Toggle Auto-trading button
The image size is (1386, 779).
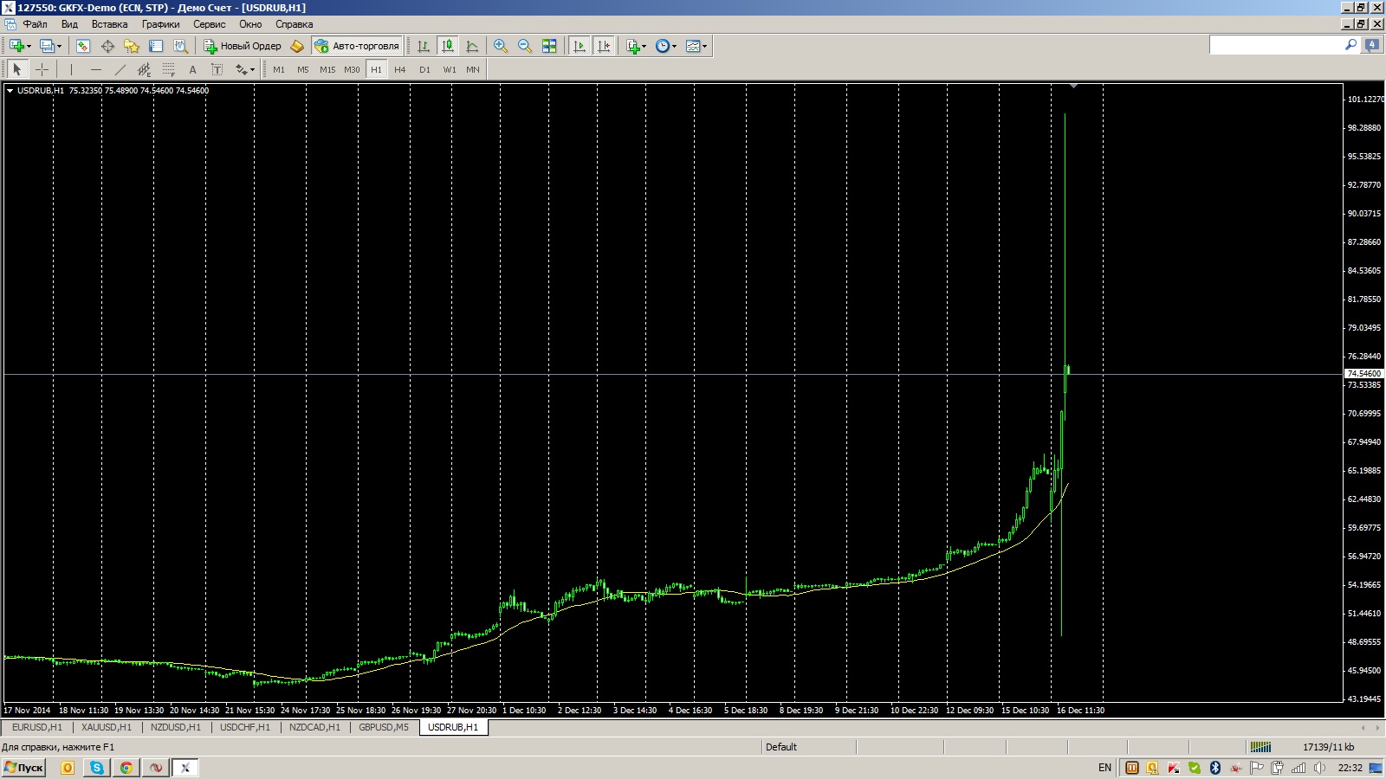click(x=357, y=46)
